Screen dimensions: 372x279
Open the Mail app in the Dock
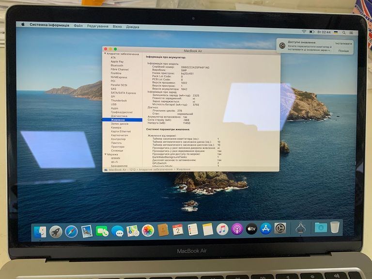click(x=87, y=232)
